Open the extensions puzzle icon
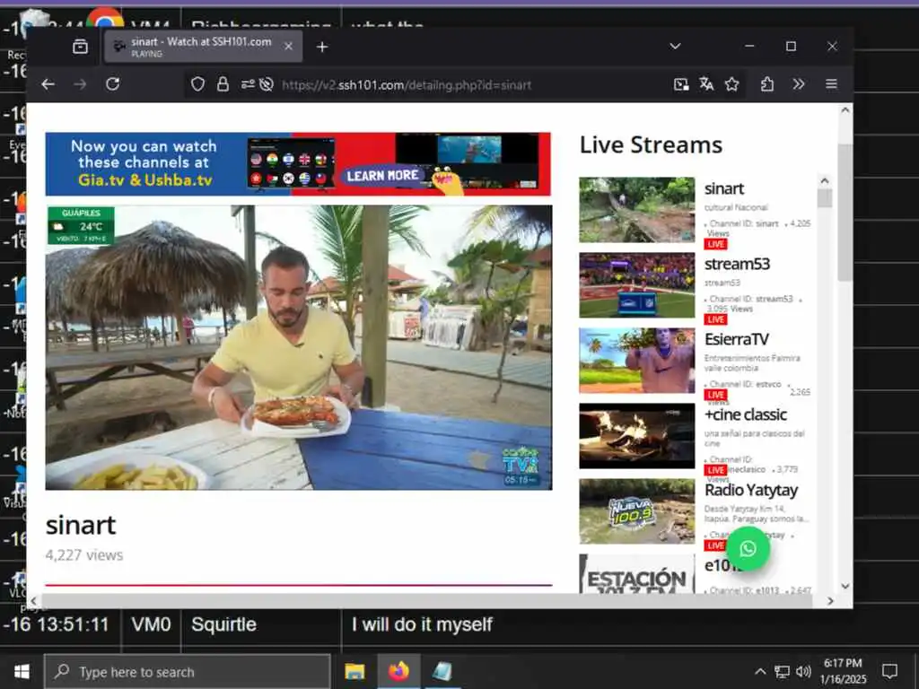The height and width of the screenshot is (689, 919). (x=767, y=84)
